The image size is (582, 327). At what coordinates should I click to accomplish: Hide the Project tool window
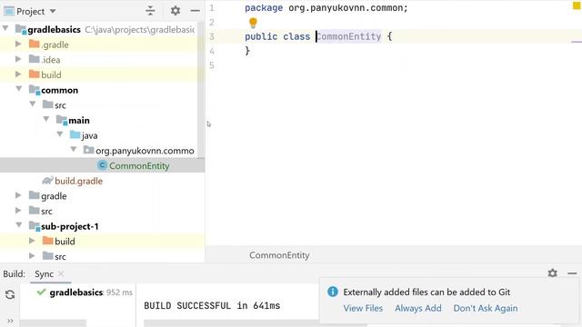[195, 11]
